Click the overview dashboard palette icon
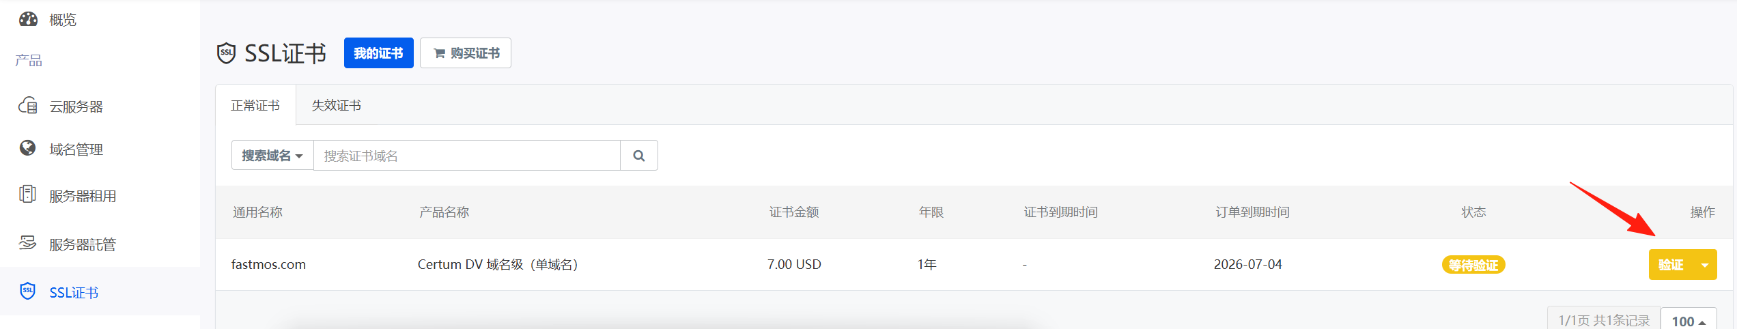 pos(28,19)
